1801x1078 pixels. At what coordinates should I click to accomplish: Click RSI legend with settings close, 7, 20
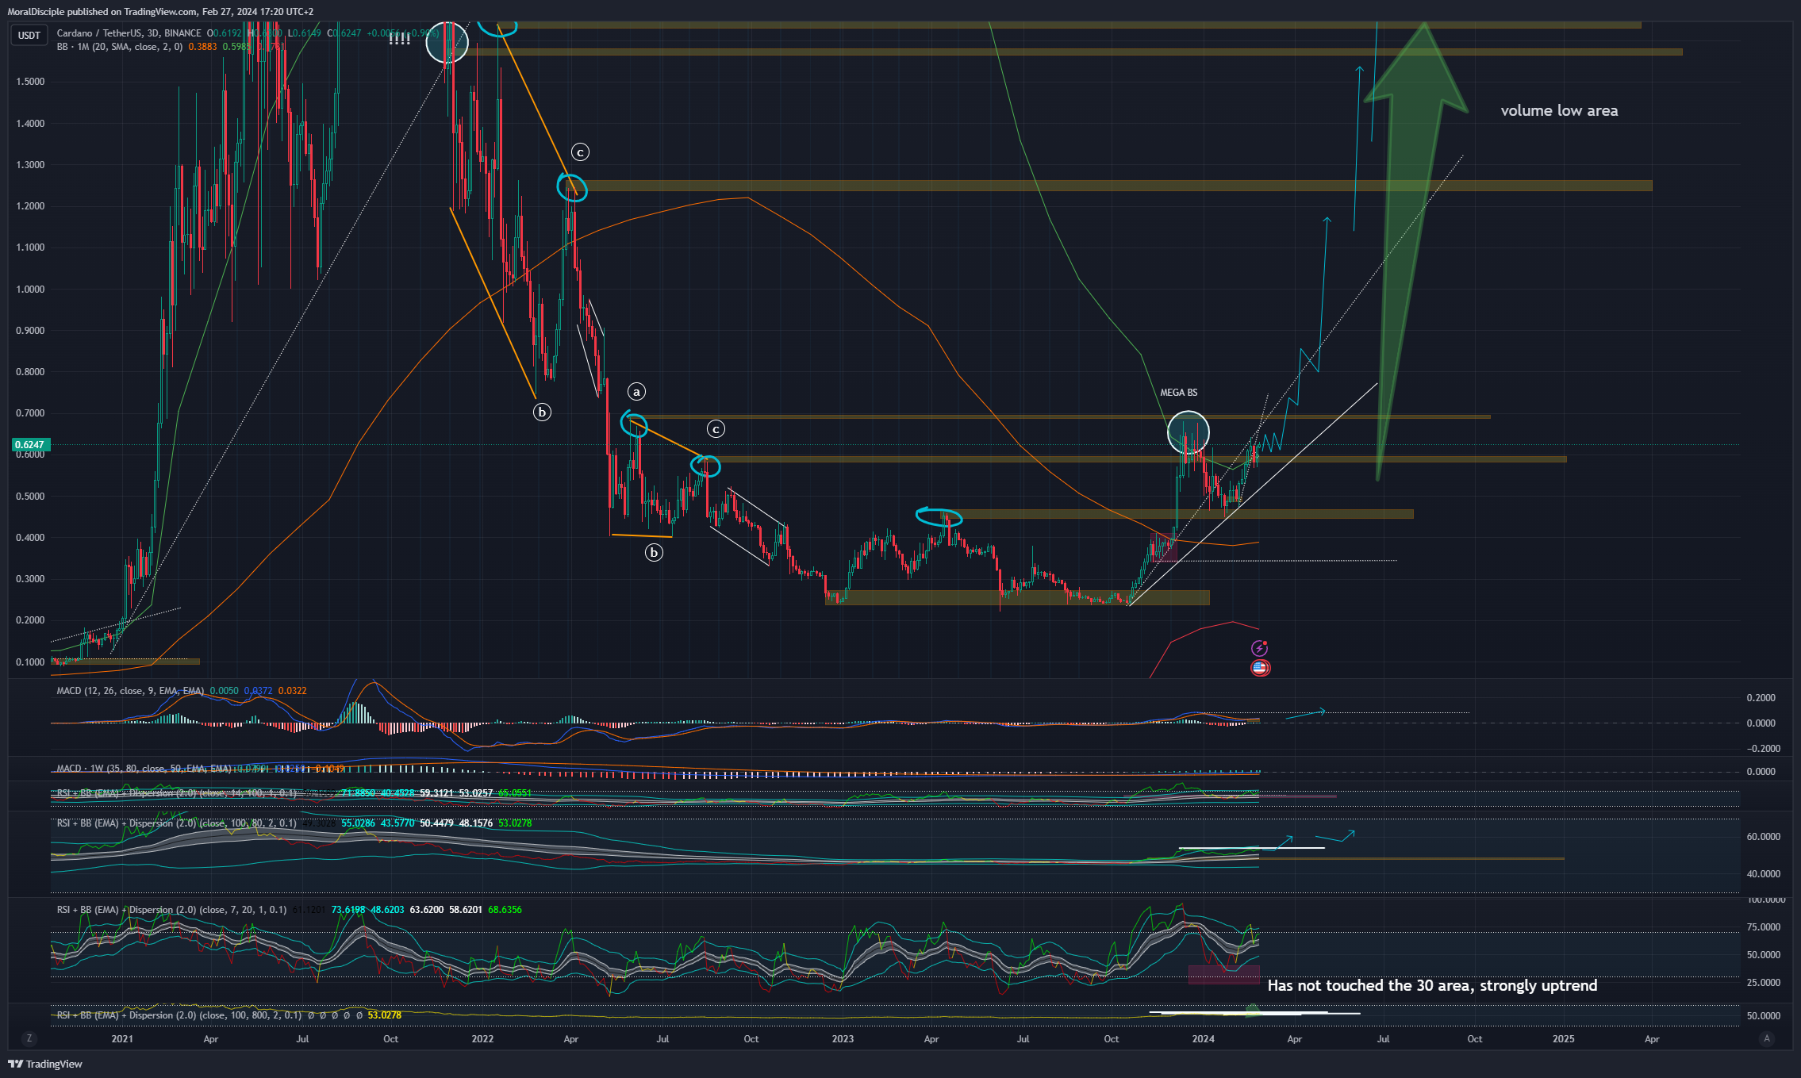coord(171,910)
